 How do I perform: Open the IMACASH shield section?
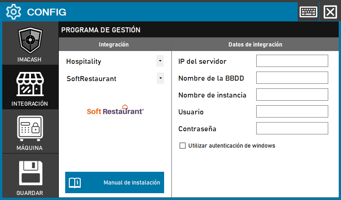click(x=30, y=41)
